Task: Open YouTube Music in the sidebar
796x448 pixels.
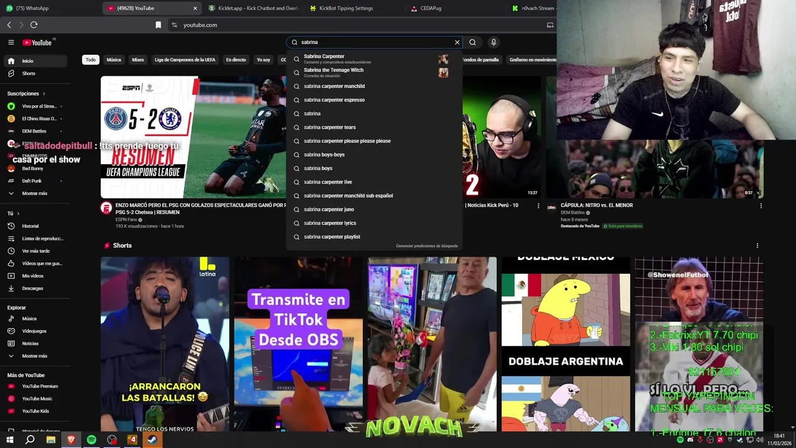Action: (x=36, y=399)
